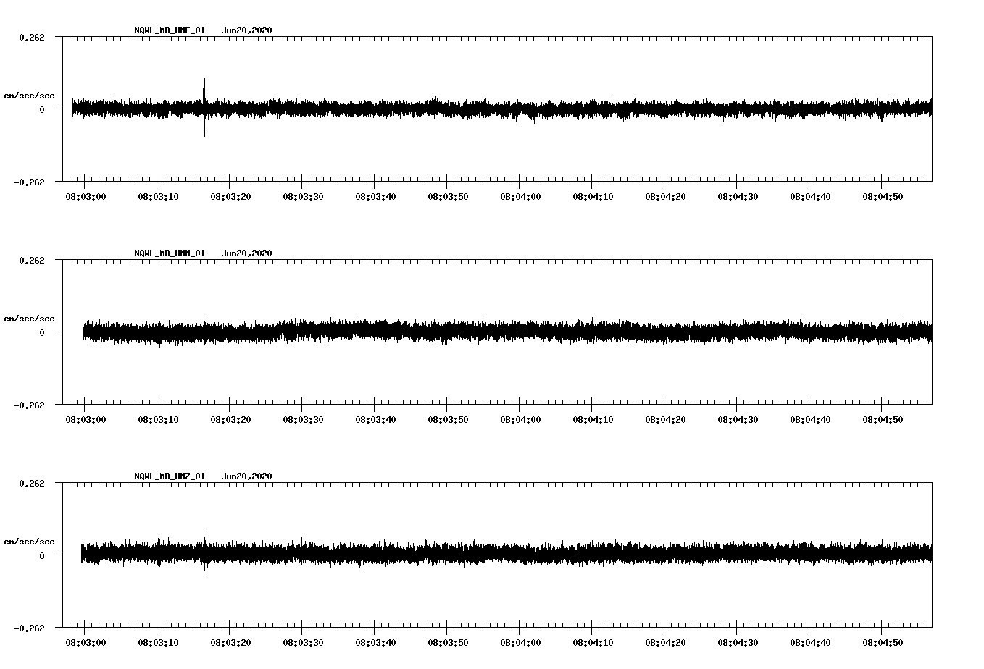Click the 08:03:30 time label under HNZ plot
Image resolution: width=984 pixels, height=669 pixels.
pos(303,643)
